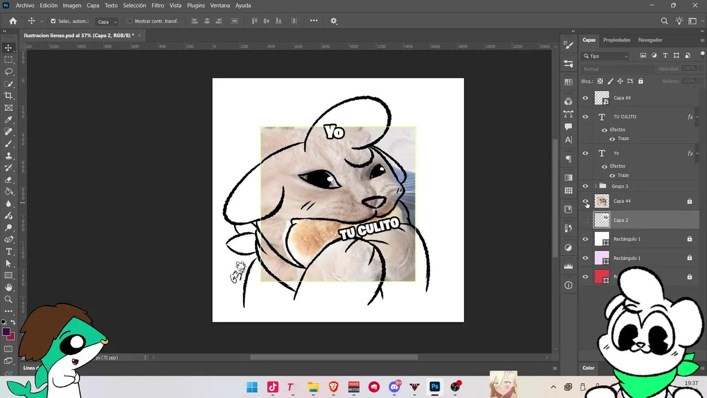Screen dimensions: 707x398
Task: Open more options ellipsis in options bar
Action: [314, 21]
